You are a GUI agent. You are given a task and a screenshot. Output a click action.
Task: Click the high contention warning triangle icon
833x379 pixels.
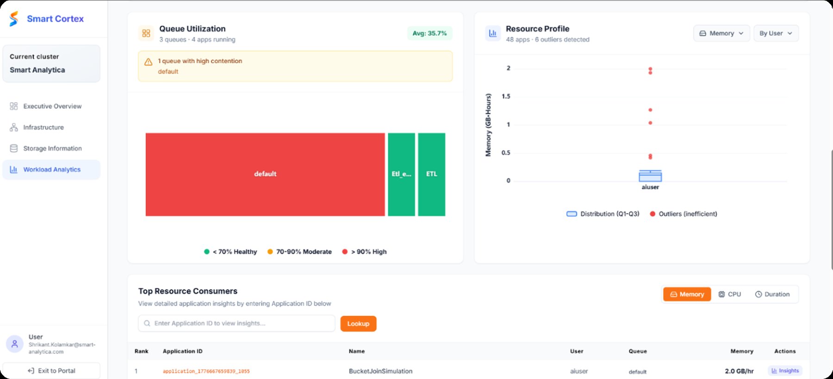pyautogui.click(x=148, y=62)
